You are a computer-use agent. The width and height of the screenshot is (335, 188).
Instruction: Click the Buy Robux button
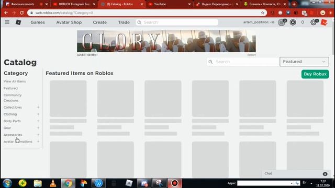[315, 74]
